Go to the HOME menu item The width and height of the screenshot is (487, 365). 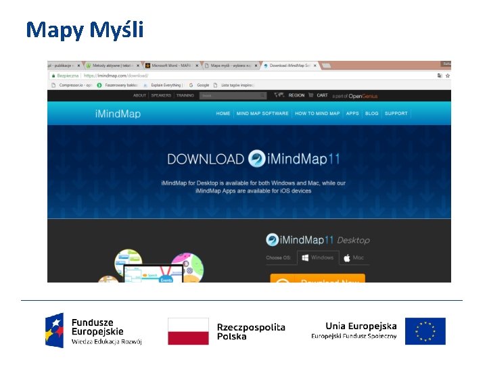(x=223, y=114)
